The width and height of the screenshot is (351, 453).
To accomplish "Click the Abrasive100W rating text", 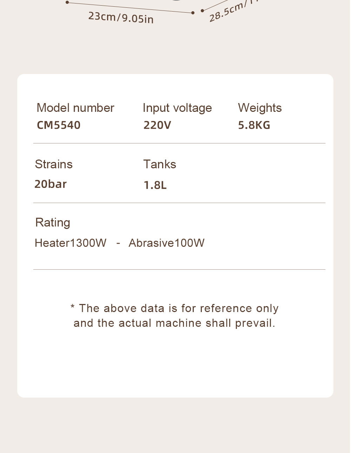I will pyautogui.click(x=166, y=243).
